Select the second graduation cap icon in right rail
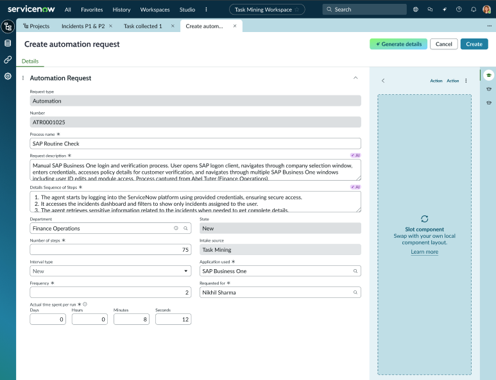This screenshot has width=496, height=380. coord(489,89)
